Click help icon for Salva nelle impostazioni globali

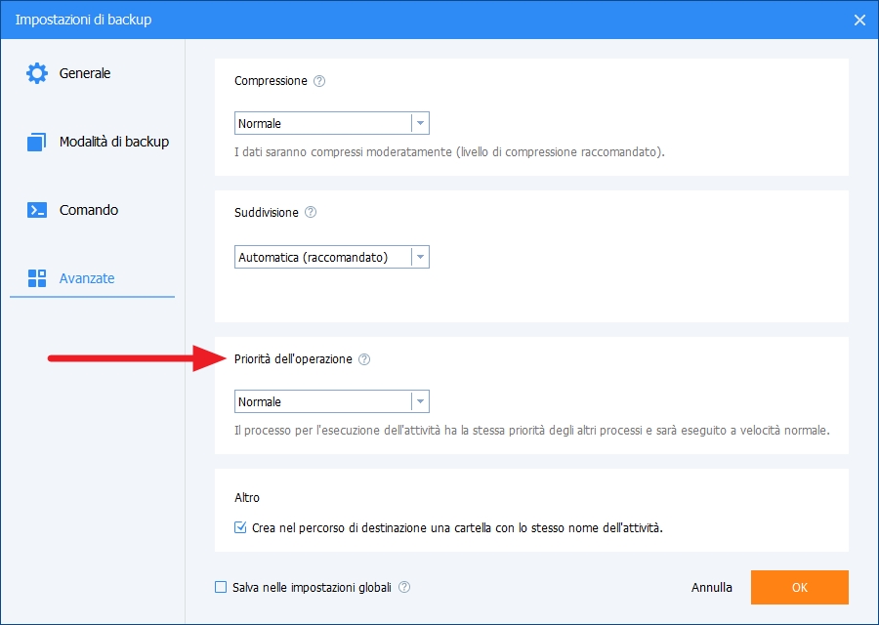click(404, 588)
